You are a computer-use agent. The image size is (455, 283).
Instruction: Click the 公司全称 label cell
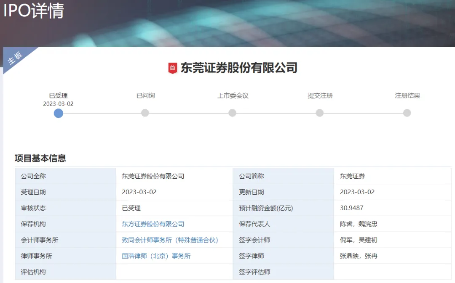66,176
